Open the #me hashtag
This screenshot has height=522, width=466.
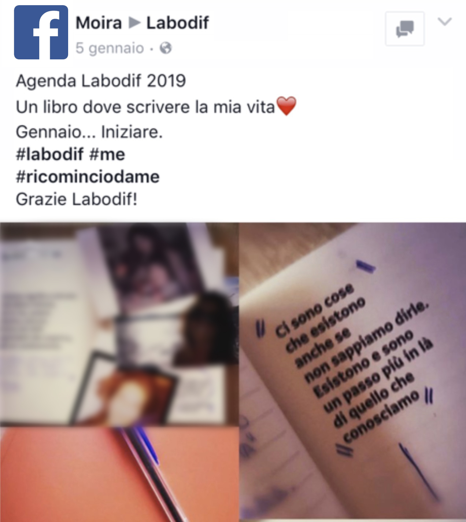(x=107, y=154)
